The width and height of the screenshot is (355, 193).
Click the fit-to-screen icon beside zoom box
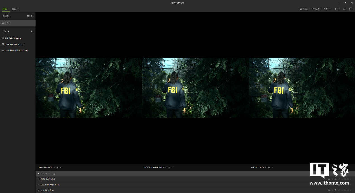pos(54,174)
